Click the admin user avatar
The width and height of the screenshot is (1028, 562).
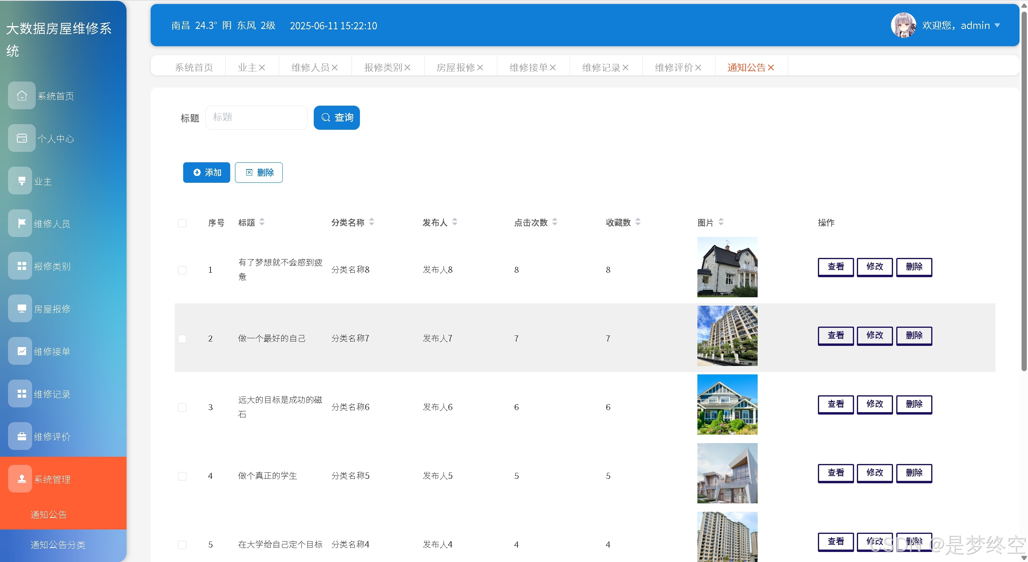pos(903,25)
